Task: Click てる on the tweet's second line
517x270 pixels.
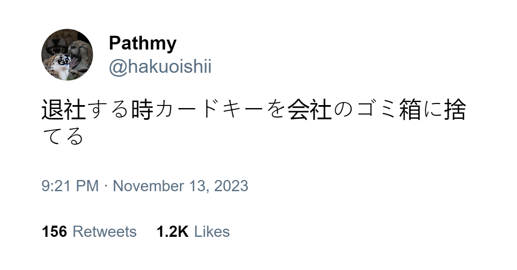Action: click(62, 136)
